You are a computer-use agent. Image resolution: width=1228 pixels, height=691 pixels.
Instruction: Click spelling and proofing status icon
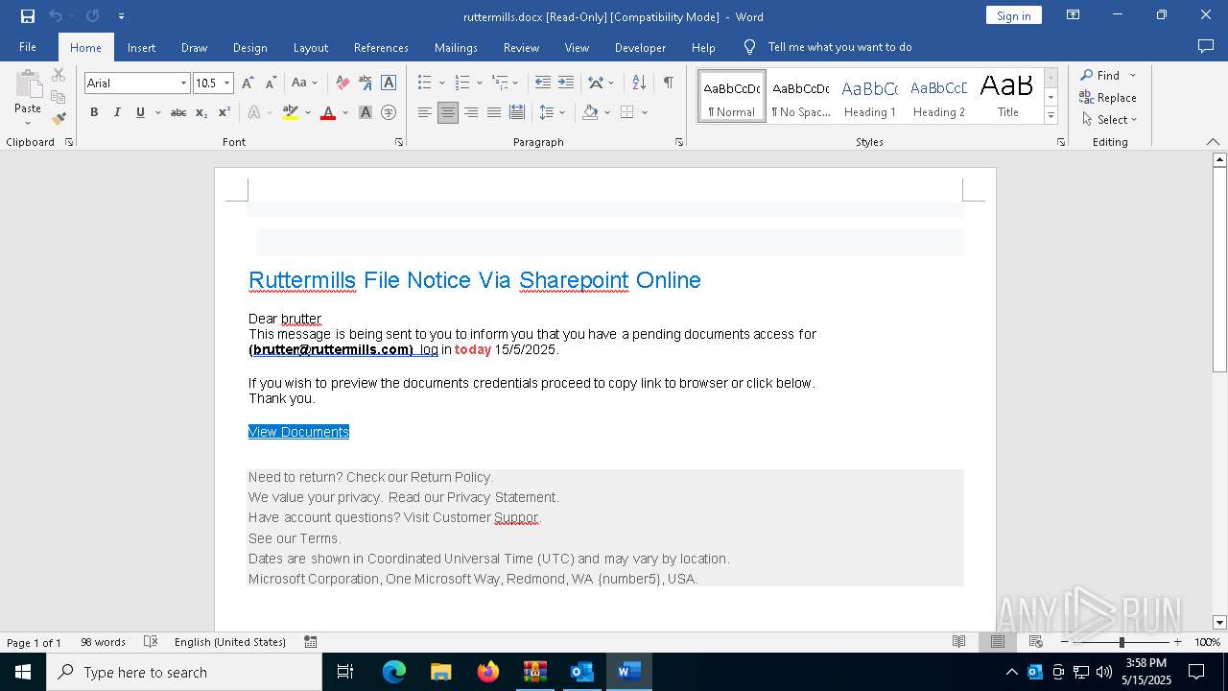pyautogui.click(x=151, y=642)
